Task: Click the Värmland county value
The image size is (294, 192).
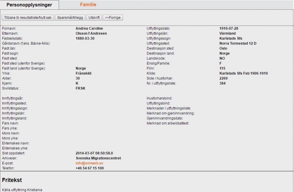Action: [x=228, y=34]
